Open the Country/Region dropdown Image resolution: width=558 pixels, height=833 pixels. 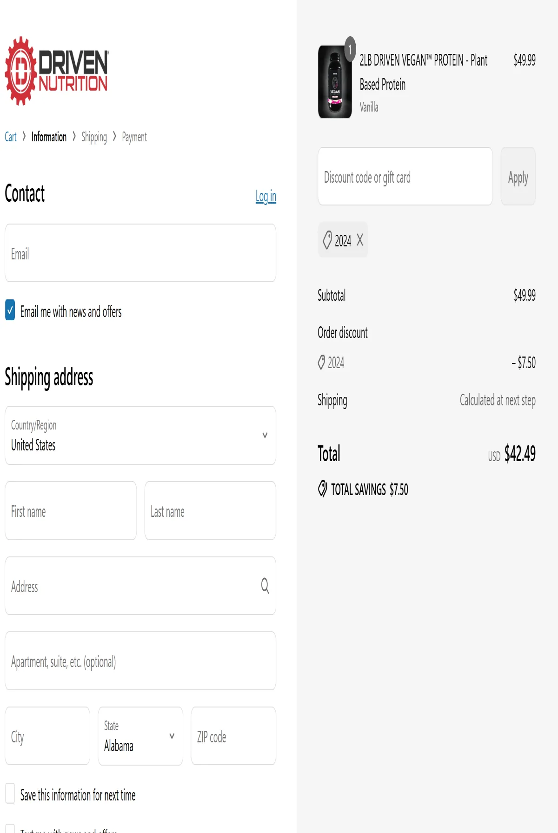point(140,435)
